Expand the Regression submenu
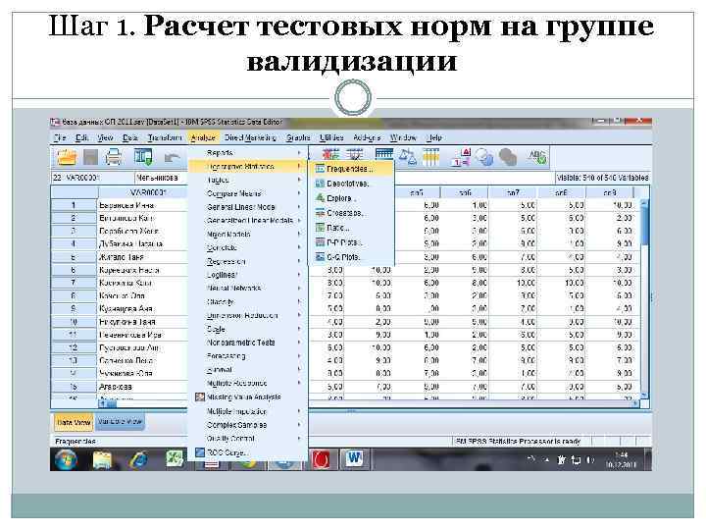This screenshot has height=530, width=706. [x=248, y=261]
